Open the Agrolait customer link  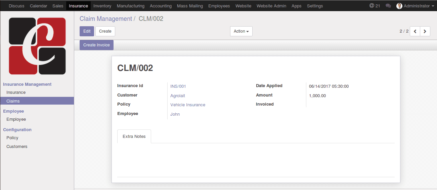tap(178, 96)
